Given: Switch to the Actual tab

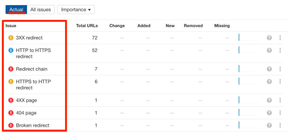Looking at the screenshot, I should pyautogui.click(x=16, y=10).
